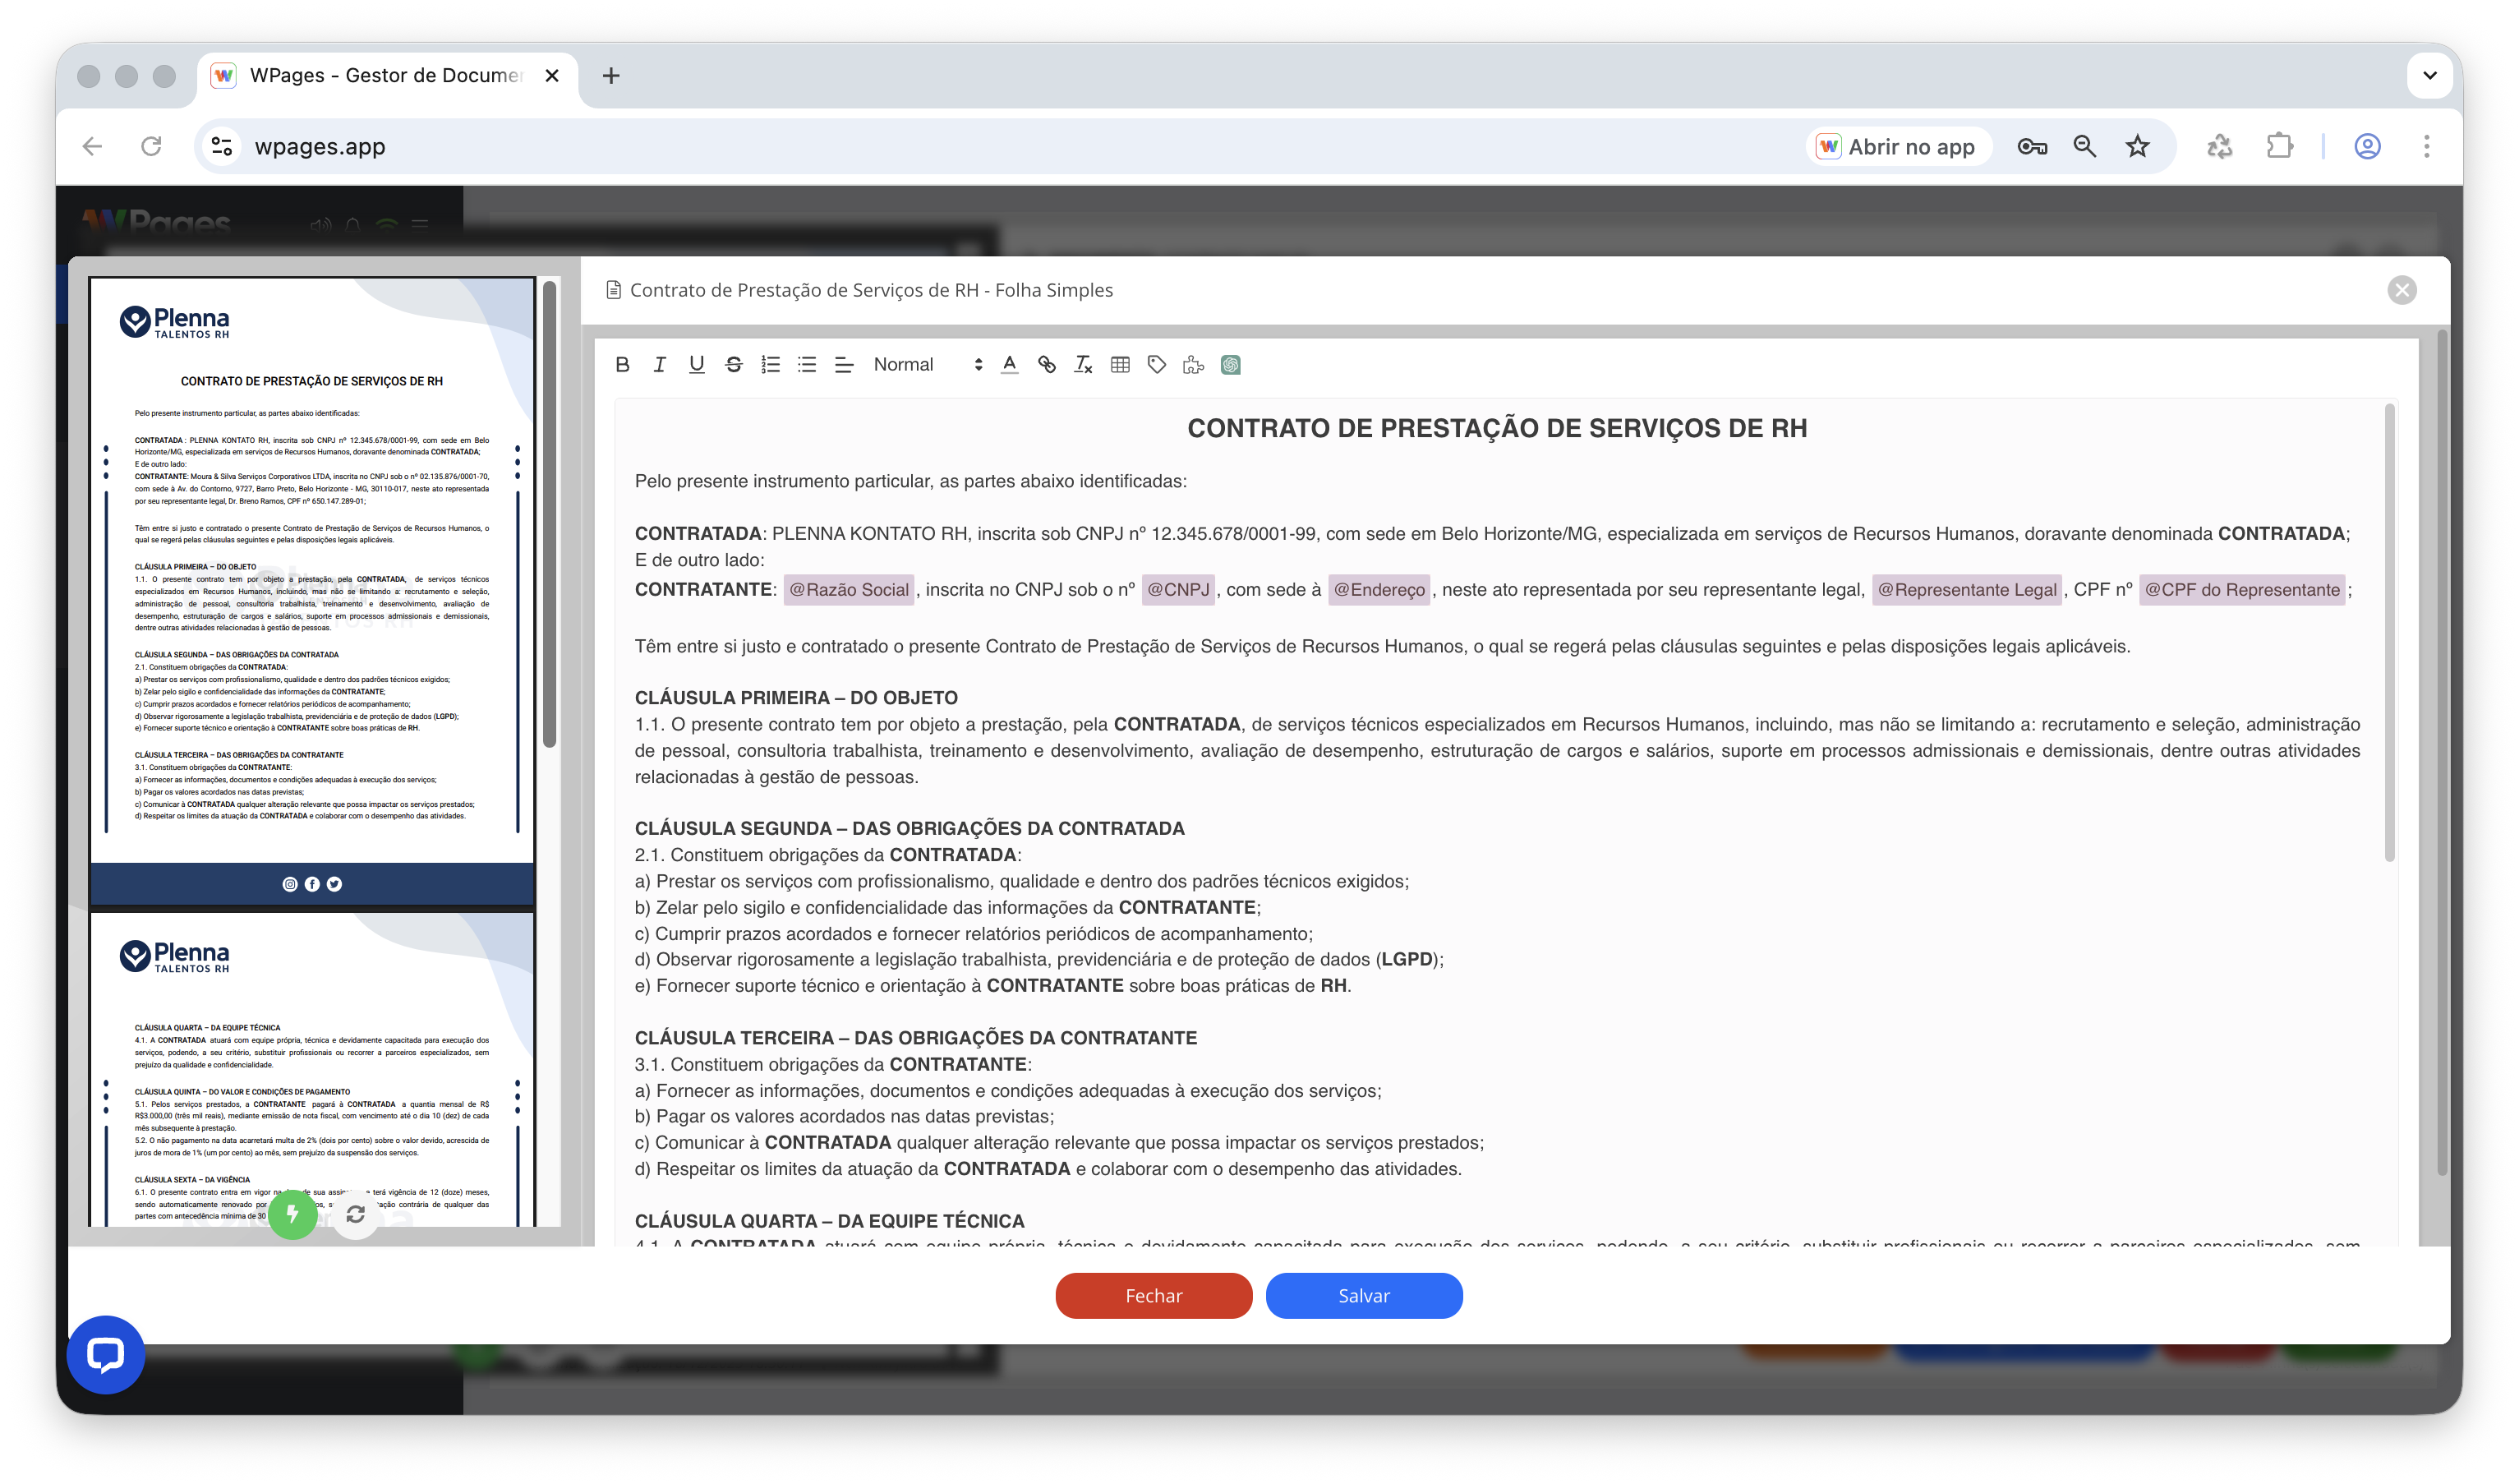Clear text formatting
This screenshot has height=1484, width=2519.
click(1084, 365)
